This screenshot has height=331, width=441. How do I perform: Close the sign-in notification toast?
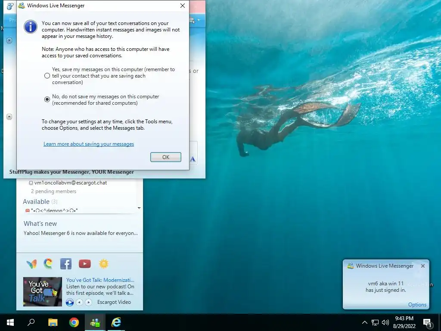pos(423,266)
